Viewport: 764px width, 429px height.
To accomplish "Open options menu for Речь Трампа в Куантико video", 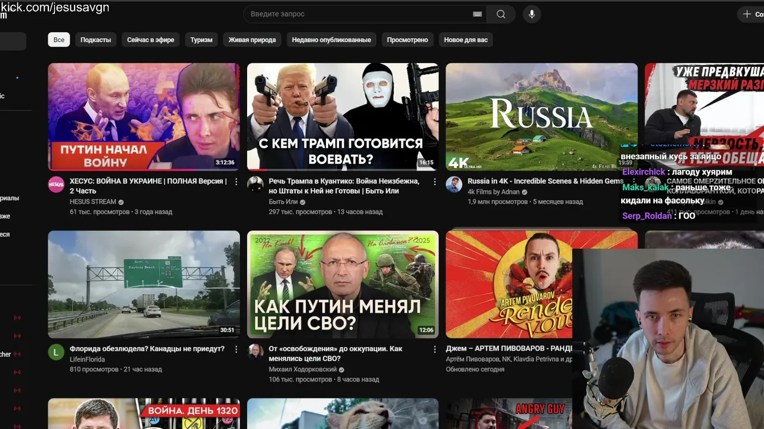I will [435, 182].
